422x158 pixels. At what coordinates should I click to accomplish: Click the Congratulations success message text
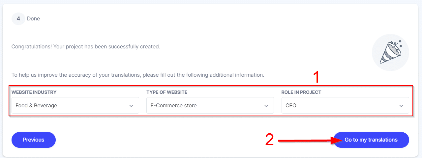point(86,46)
